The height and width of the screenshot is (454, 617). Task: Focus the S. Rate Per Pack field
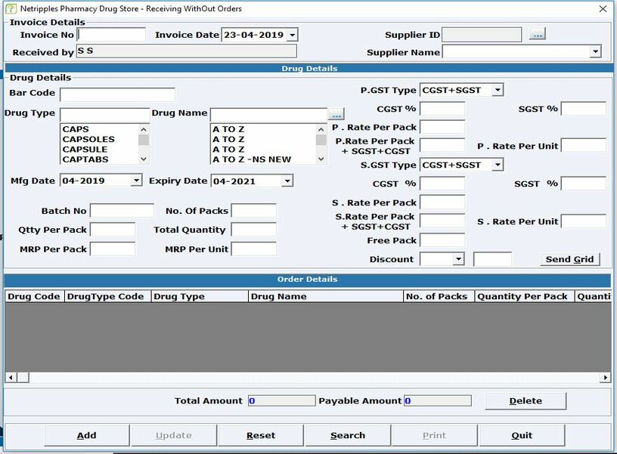pyautogui.click(x=442, y=202)
